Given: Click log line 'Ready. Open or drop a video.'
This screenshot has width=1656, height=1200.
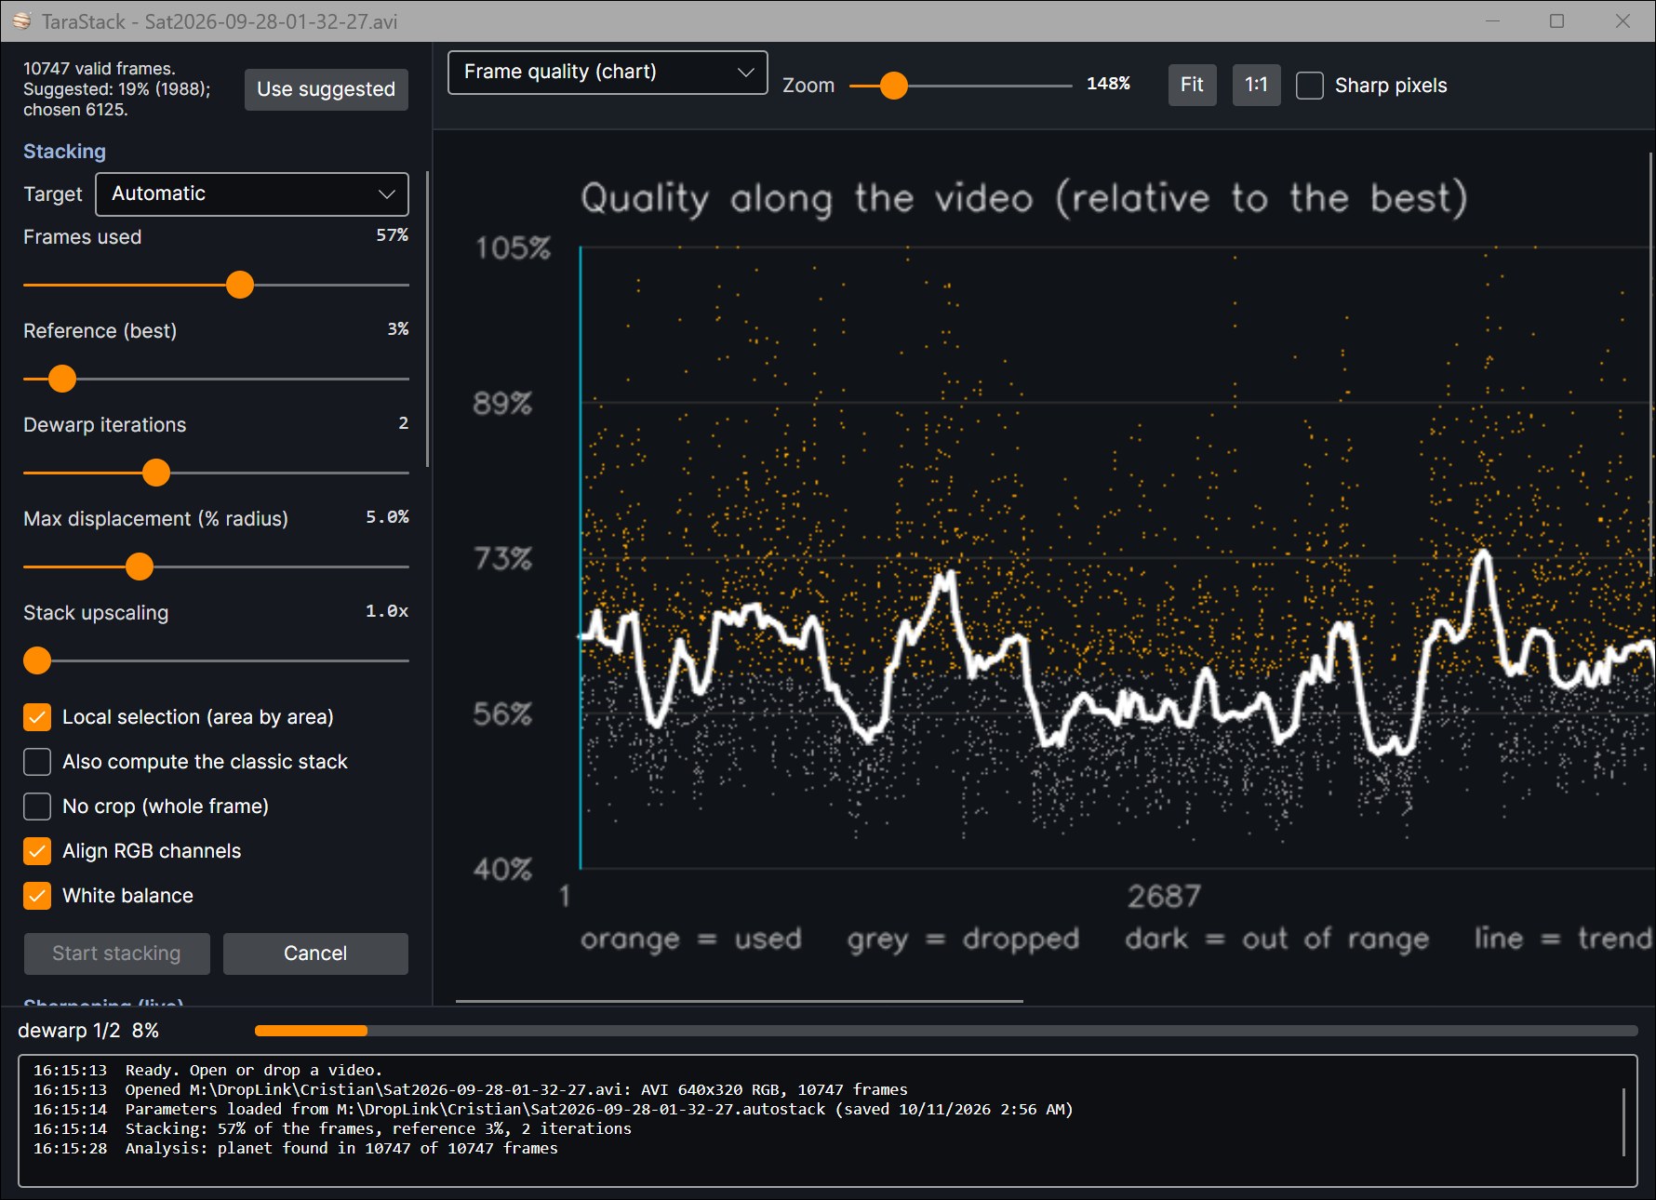Looking at the screenshot, I should click(253, 1071).
